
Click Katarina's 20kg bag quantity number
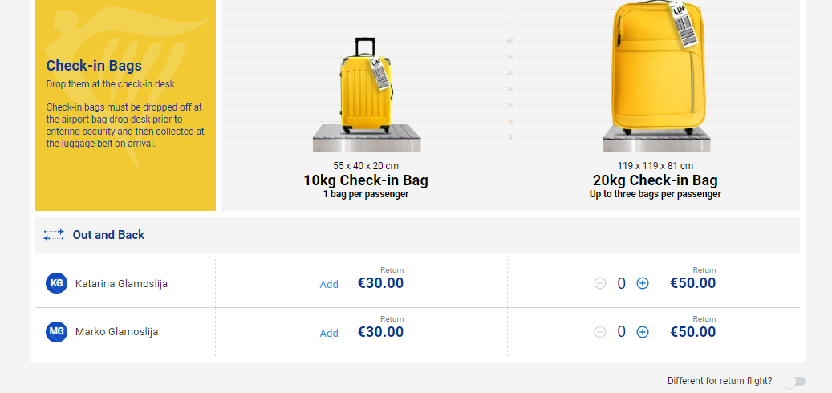coord(621,284)
